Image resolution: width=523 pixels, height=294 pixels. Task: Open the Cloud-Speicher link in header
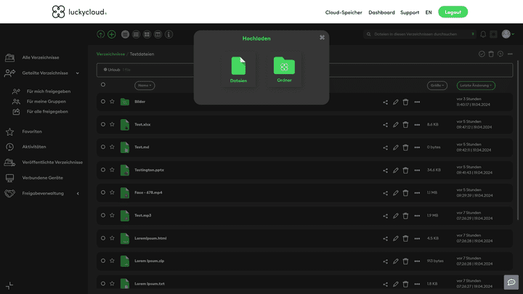coord(344,12)
